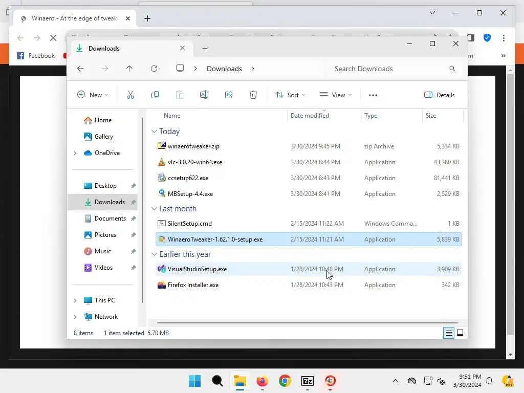Screen dimensions: 524x393
Task: Open taskbar Search
Action: (x=217, y=381)
